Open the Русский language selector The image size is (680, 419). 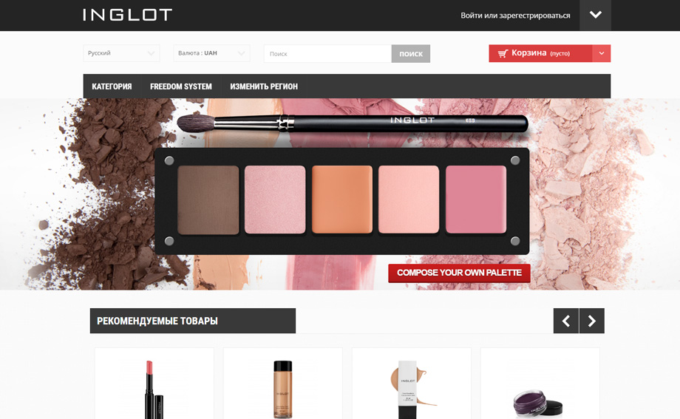(121, 53)
